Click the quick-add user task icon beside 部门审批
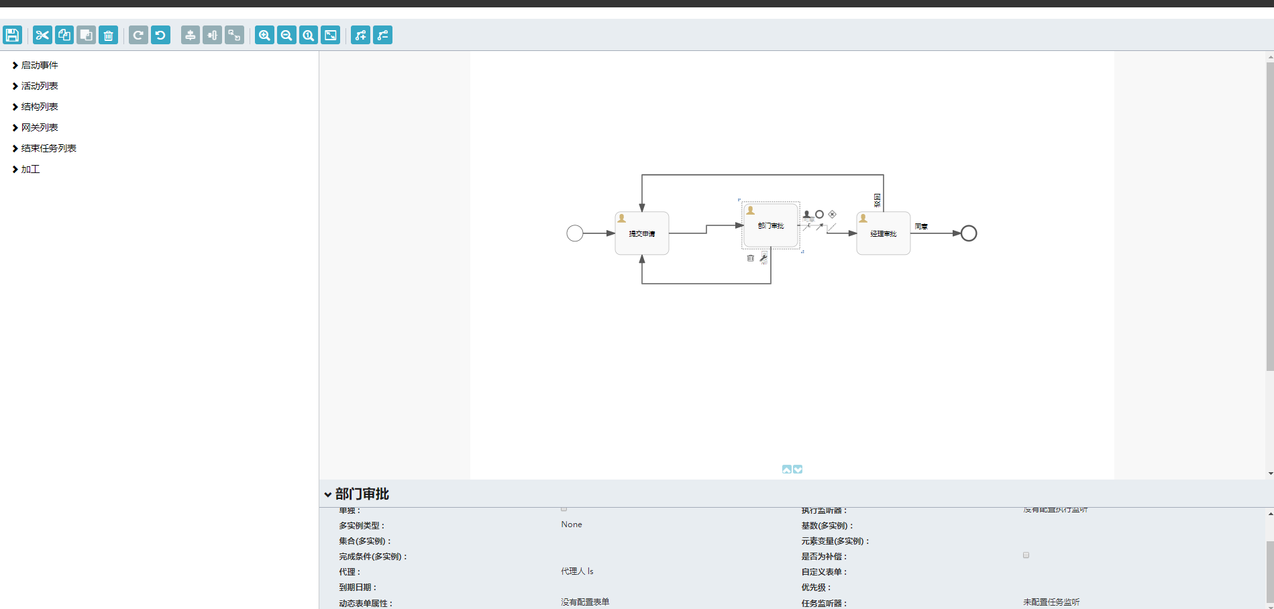This screenshot has height=609, width=1274. coord(806,214)
